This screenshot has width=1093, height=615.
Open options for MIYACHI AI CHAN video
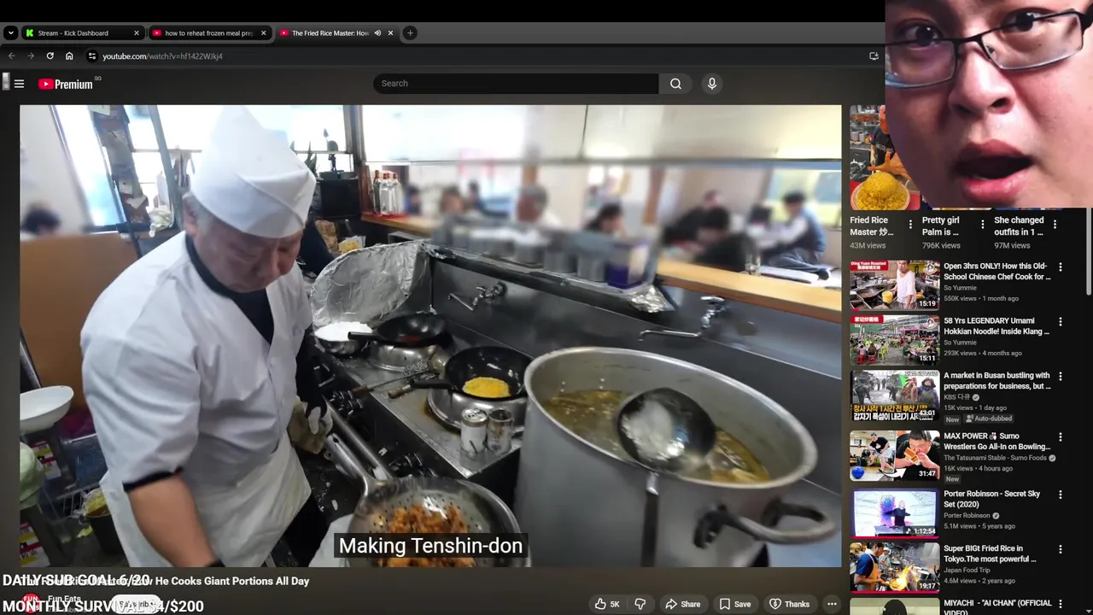tap(1061, 604)
